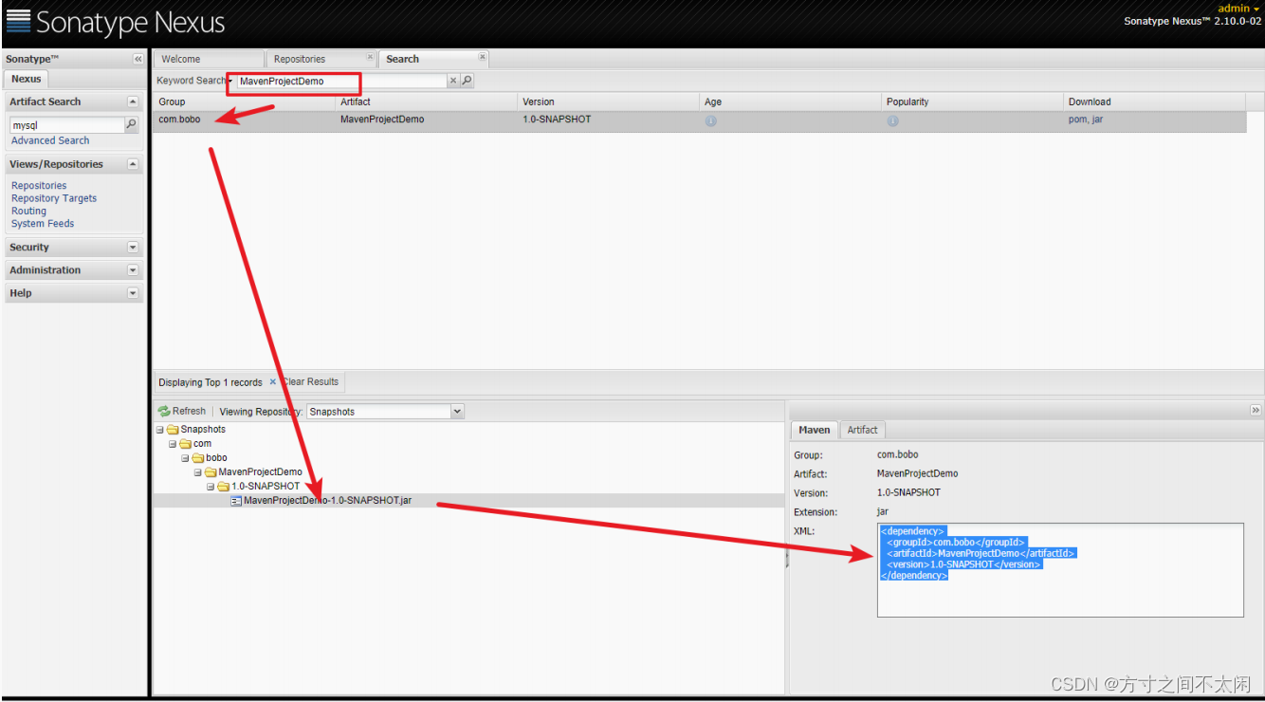Click the Popularity info icon in result row
Image resolution: width=1265 pixels, height=702 pixels.
click(892, 120)
